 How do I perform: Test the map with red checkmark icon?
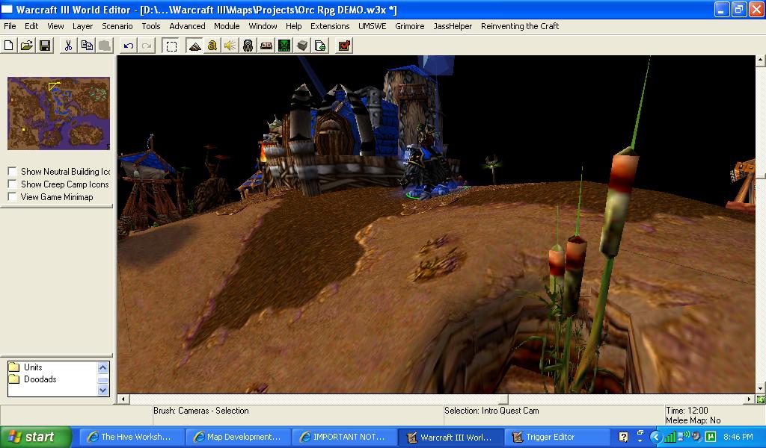[x=344, y=46]
